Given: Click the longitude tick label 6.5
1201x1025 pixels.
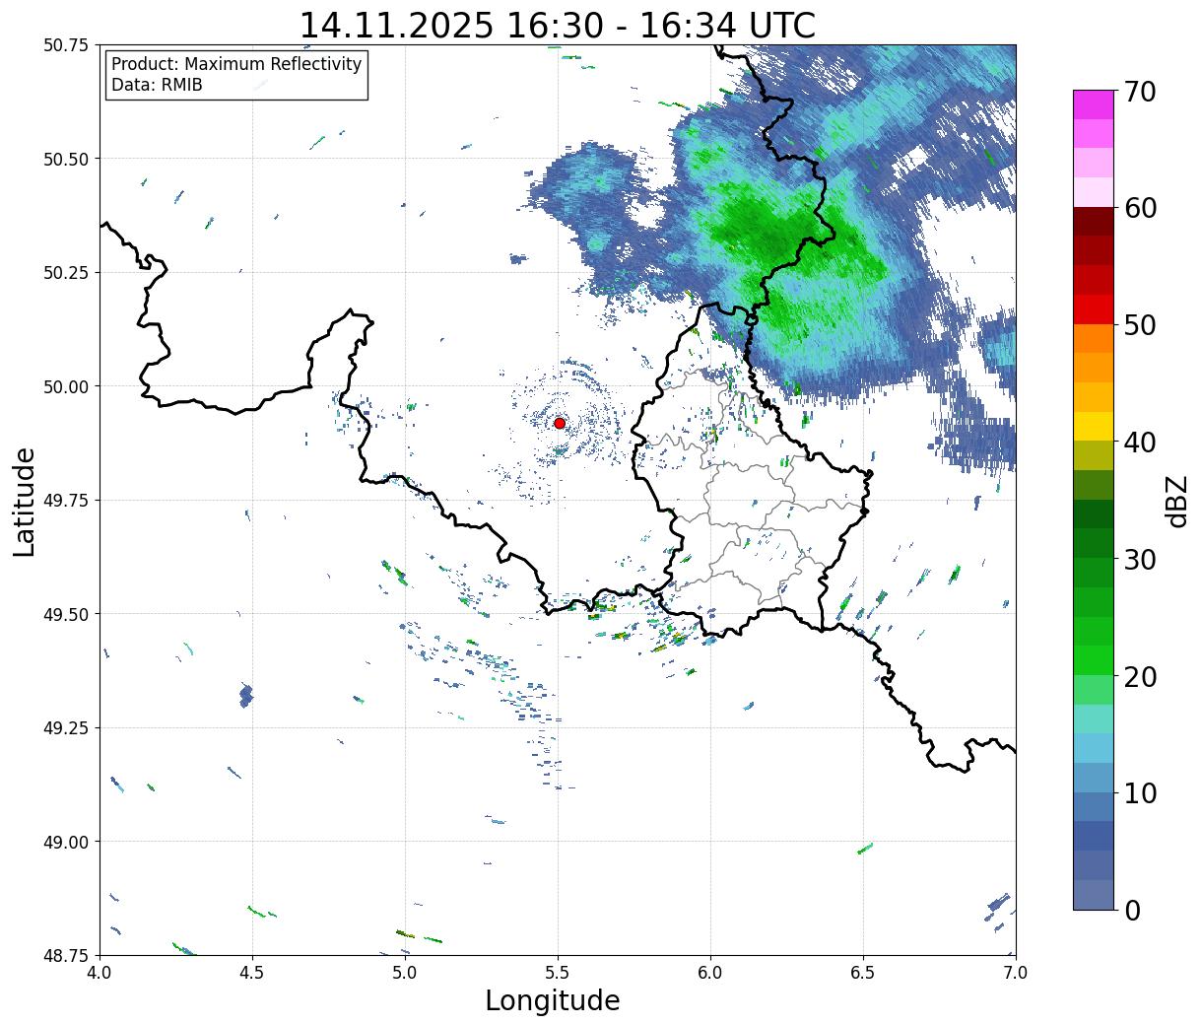Looking at the screenshot, I should coord(863,973).
